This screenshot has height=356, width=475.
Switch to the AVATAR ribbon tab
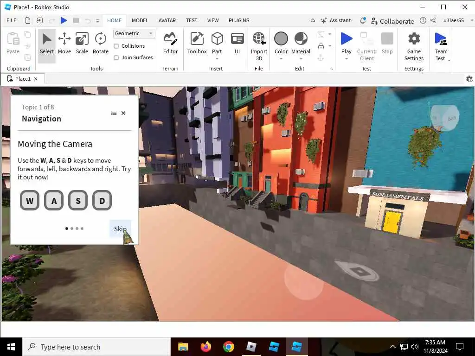[x=167, y=20]
